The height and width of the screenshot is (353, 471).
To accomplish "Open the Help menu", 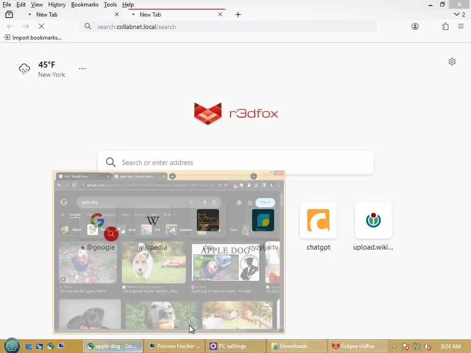I will coord(128,5).
